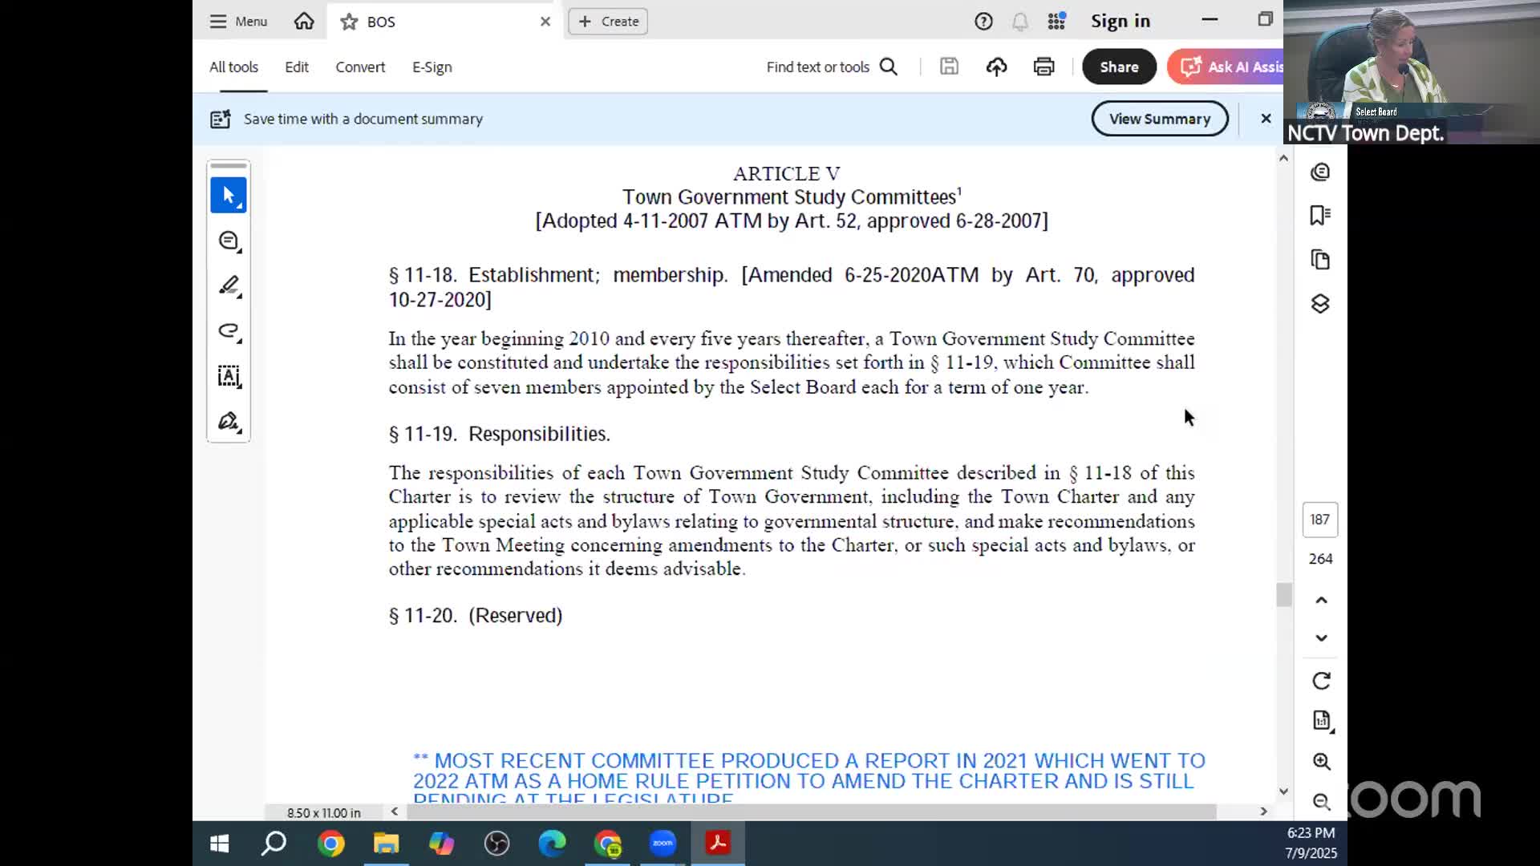Star the BOS document tab
Viewport: 1540px width, 866px height.
pyautogui.click(x=349, y=22)
